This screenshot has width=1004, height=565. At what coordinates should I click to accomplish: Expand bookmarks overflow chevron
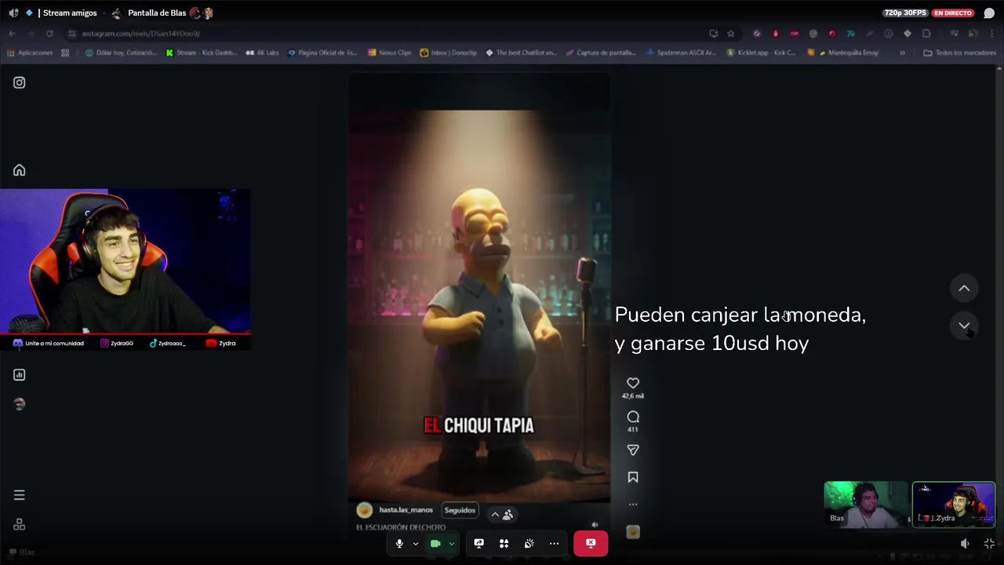[x=902, y=53]
